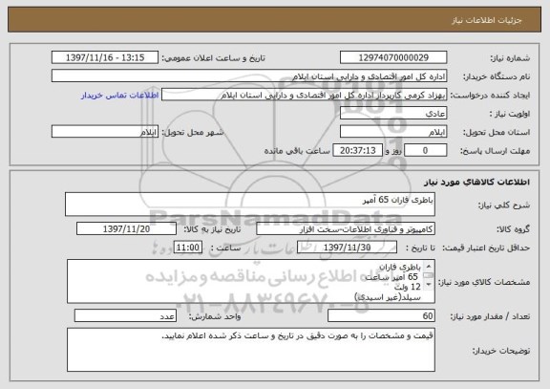
Task: Click the label ساعت باقی مانده
Action: pyautogui.click(x=297, y=151)
